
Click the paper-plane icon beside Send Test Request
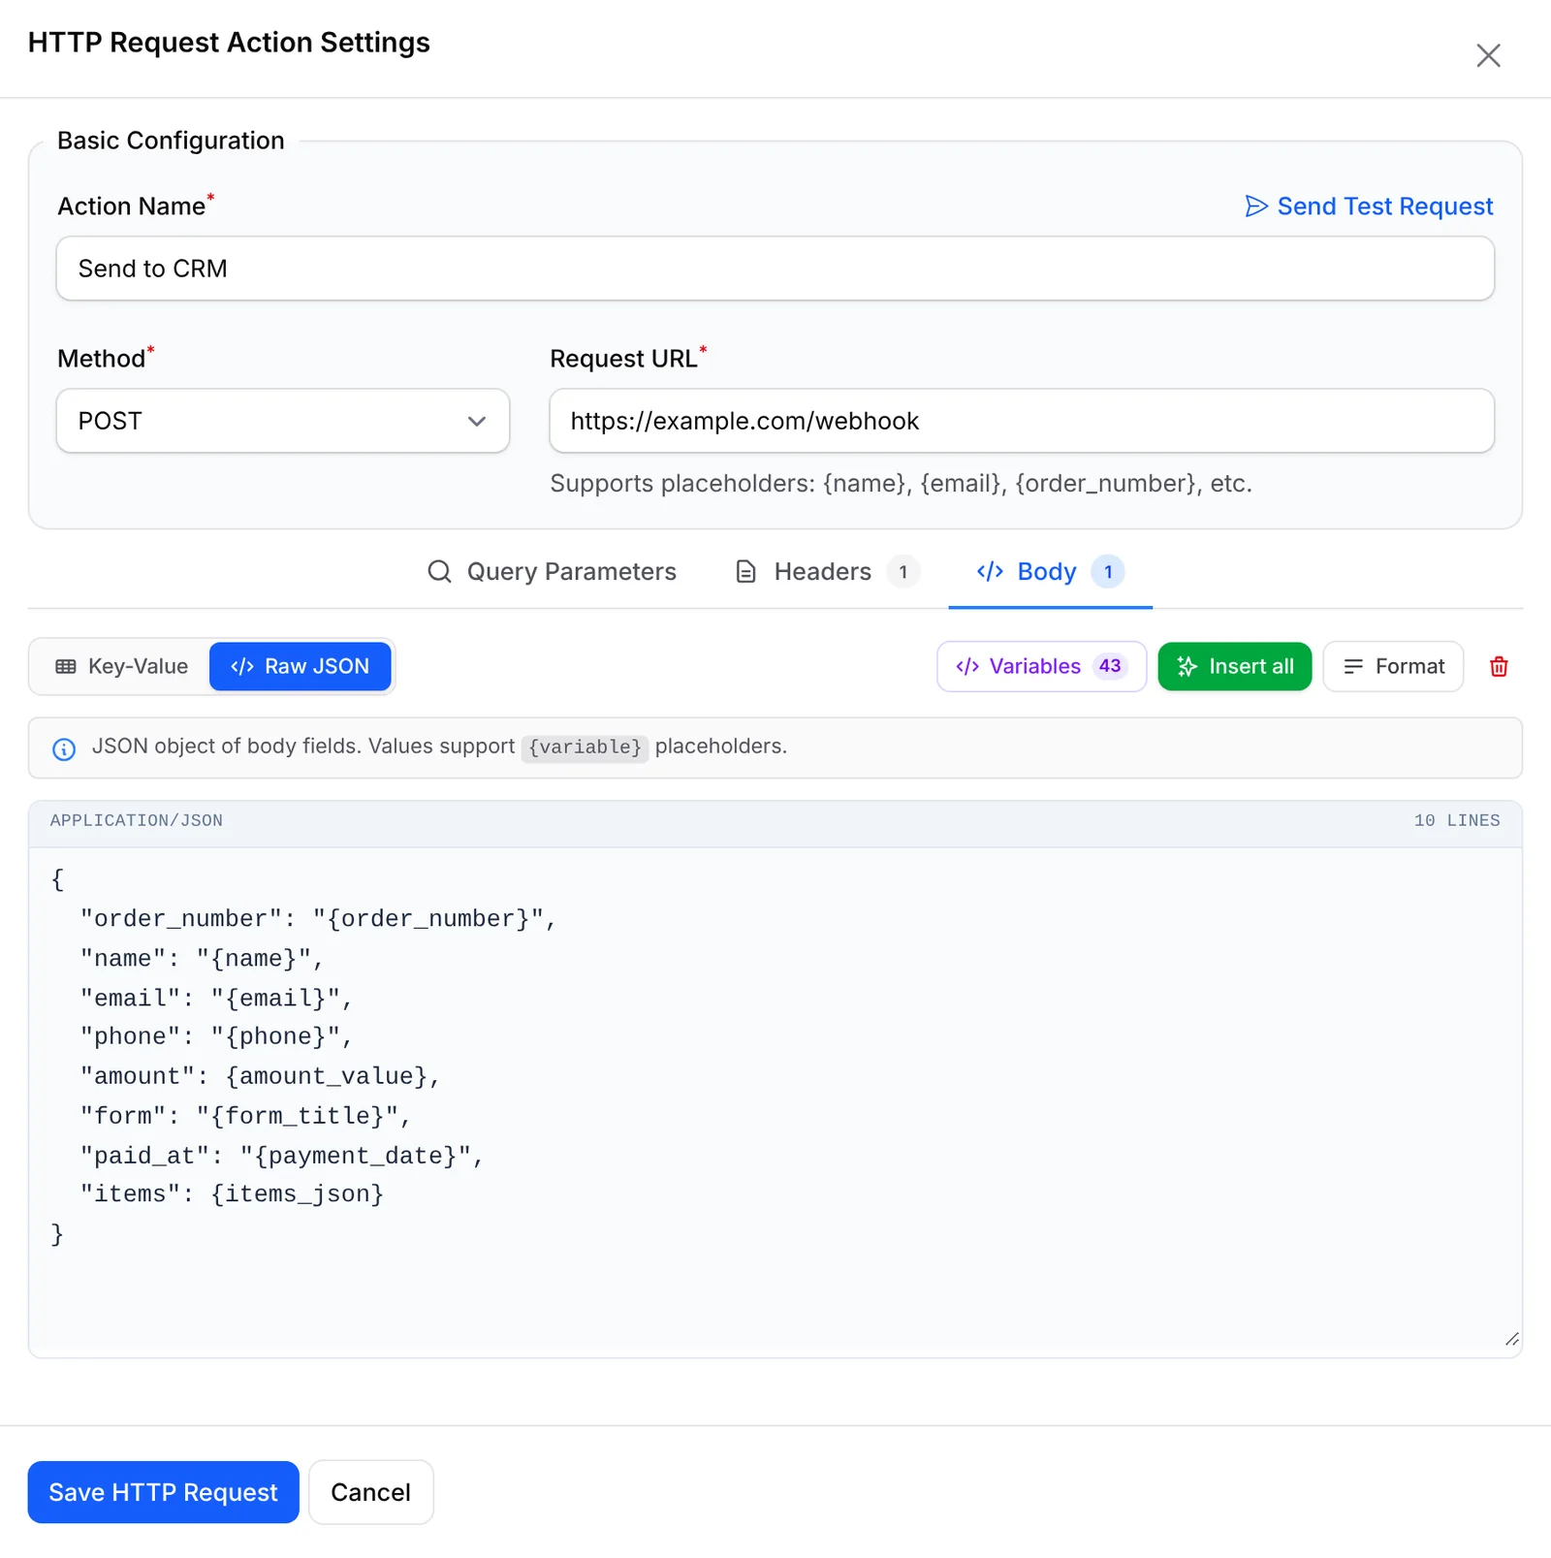[x=1256, y=207]
